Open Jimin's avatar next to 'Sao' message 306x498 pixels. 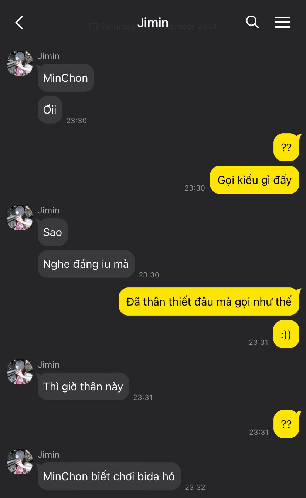pyautogui.click(x=20, y=218)
